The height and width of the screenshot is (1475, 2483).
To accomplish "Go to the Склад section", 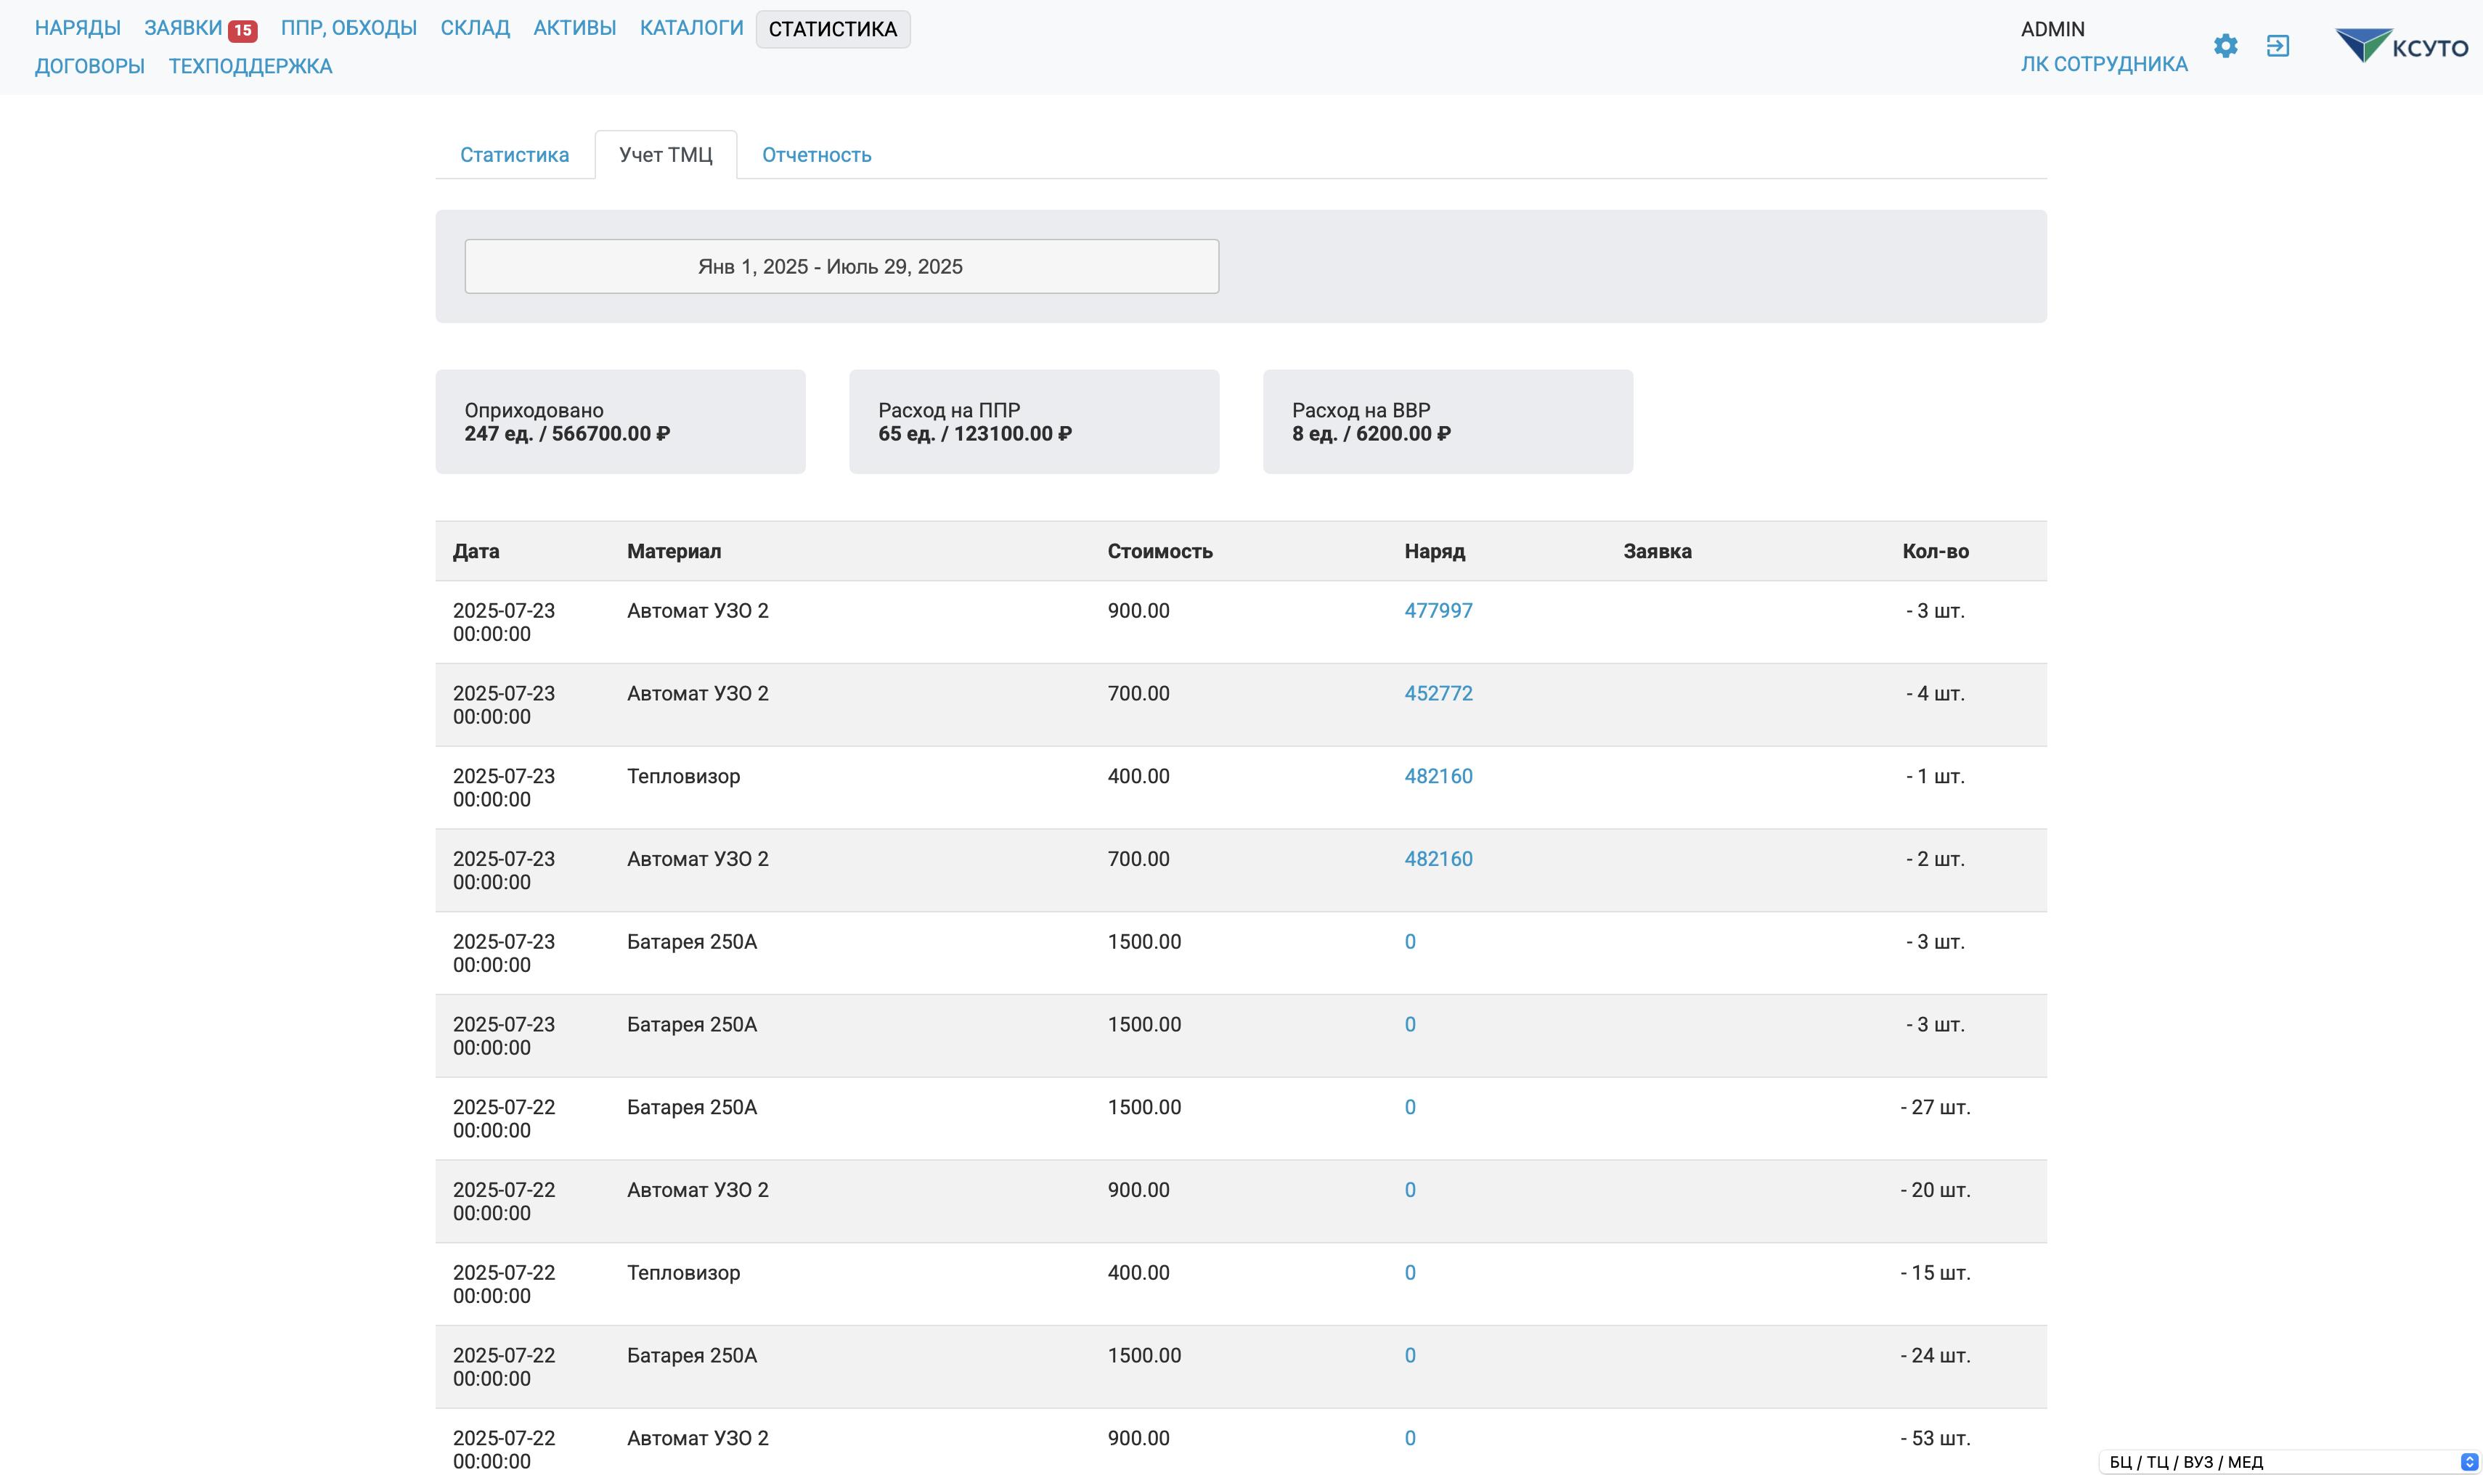I will click(x=475, y=28).
